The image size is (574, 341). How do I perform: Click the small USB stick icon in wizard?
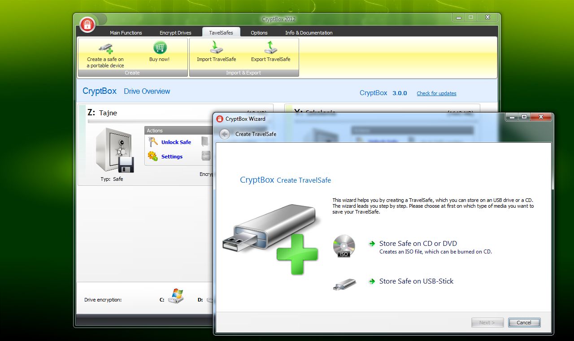tap(344, 284)
